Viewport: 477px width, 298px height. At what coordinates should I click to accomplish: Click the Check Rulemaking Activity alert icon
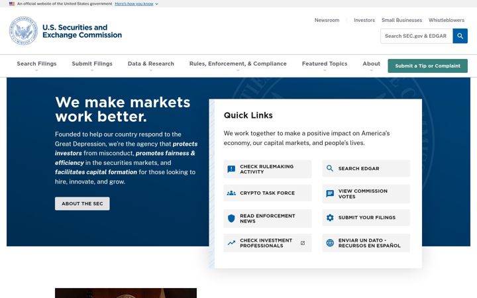(231, 169)
